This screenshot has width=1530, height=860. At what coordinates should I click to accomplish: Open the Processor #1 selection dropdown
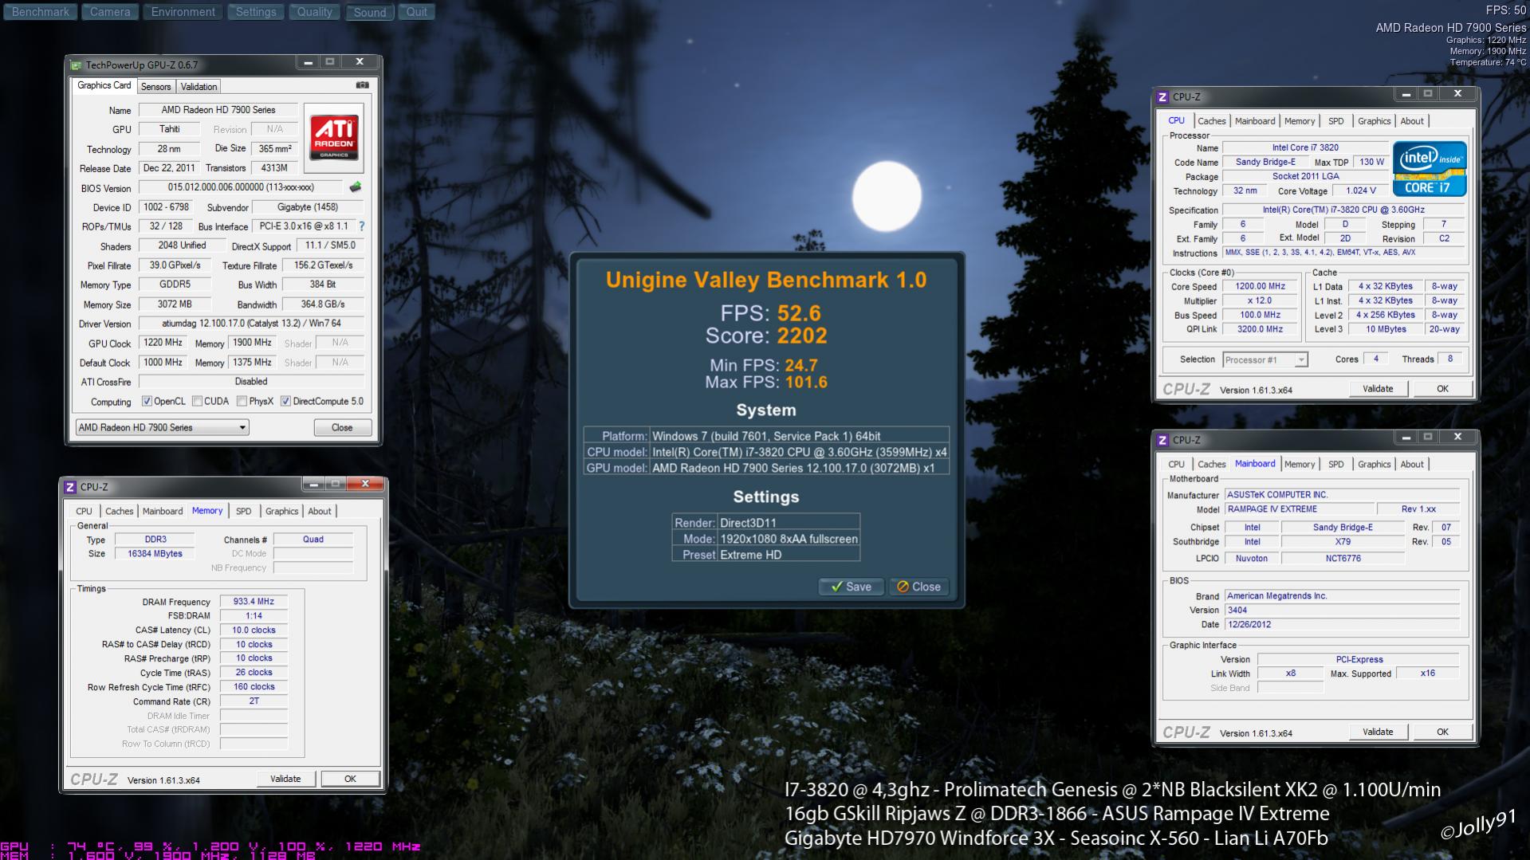point(1265,360)
